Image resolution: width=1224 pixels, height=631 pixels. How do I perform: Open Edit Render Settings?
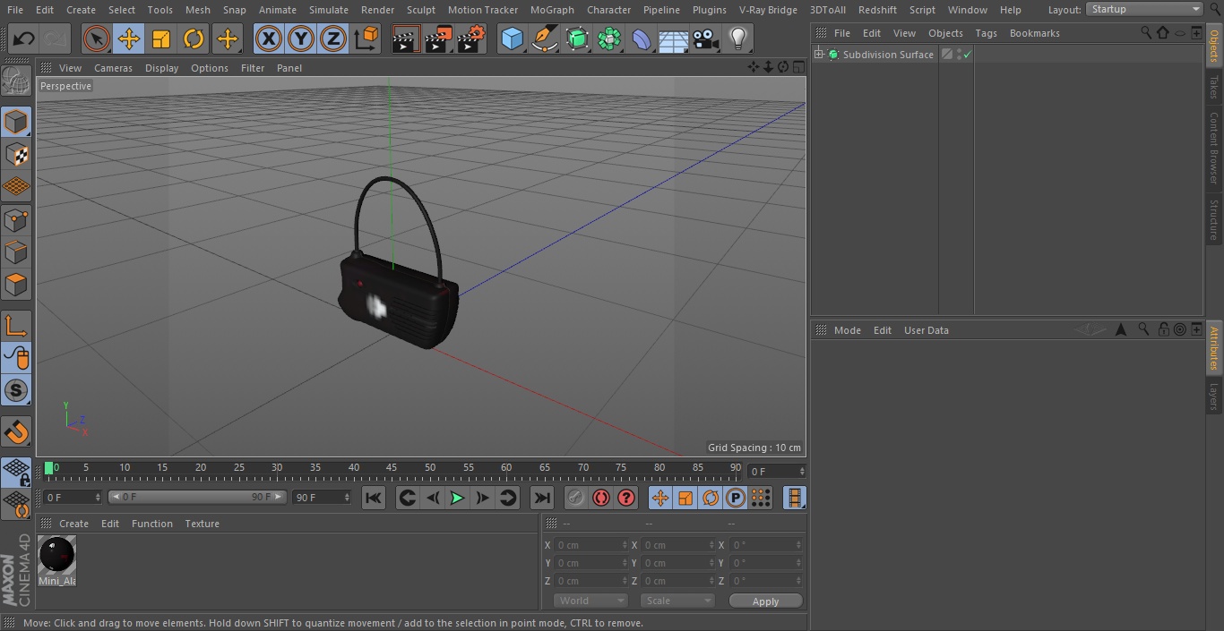point(471,38)
